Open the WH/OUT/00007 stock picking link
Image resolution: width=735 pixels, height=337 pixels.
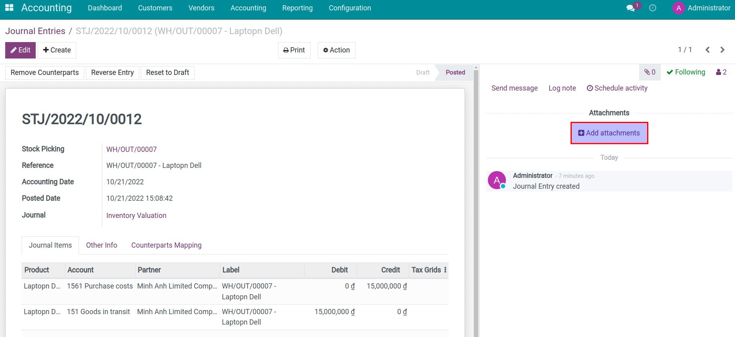point(132,149)
